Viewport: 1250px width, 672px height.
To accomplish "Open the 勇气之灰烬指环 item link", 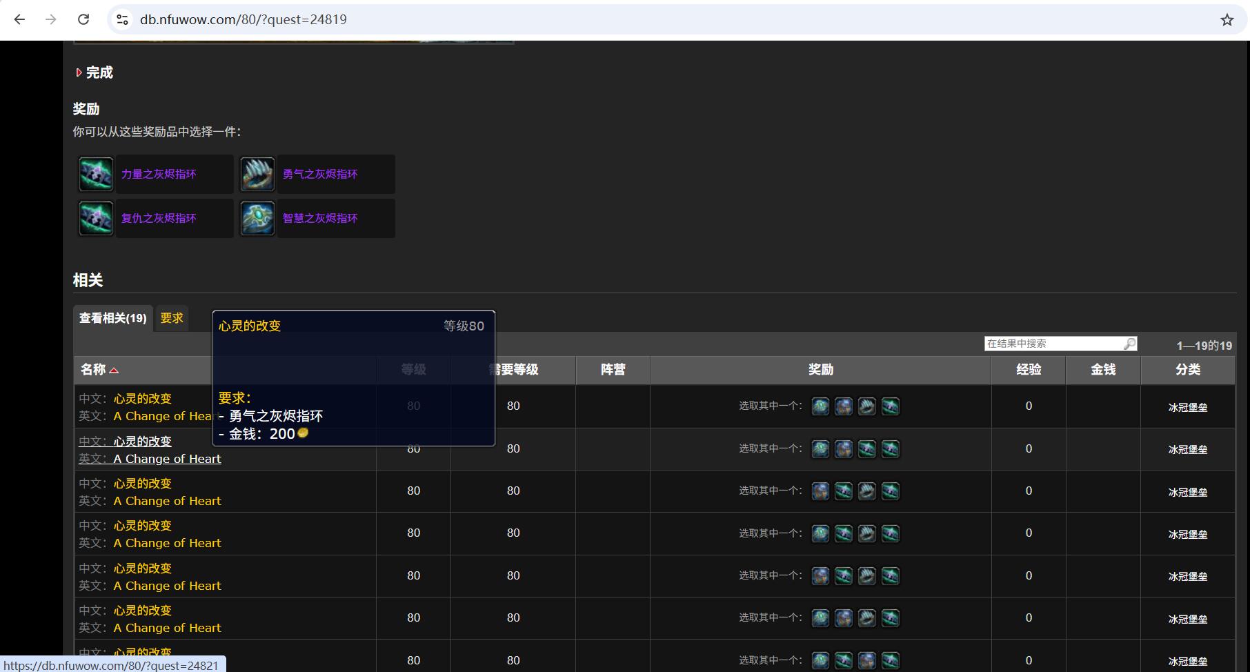I will (320, 174).
